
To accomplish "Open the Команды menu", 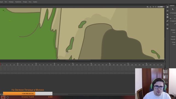I will [11, 2].
